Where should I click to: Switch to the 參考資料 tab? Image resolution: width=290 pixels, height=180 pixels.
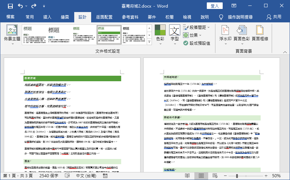pyautogui.click(x=130, y=17)
